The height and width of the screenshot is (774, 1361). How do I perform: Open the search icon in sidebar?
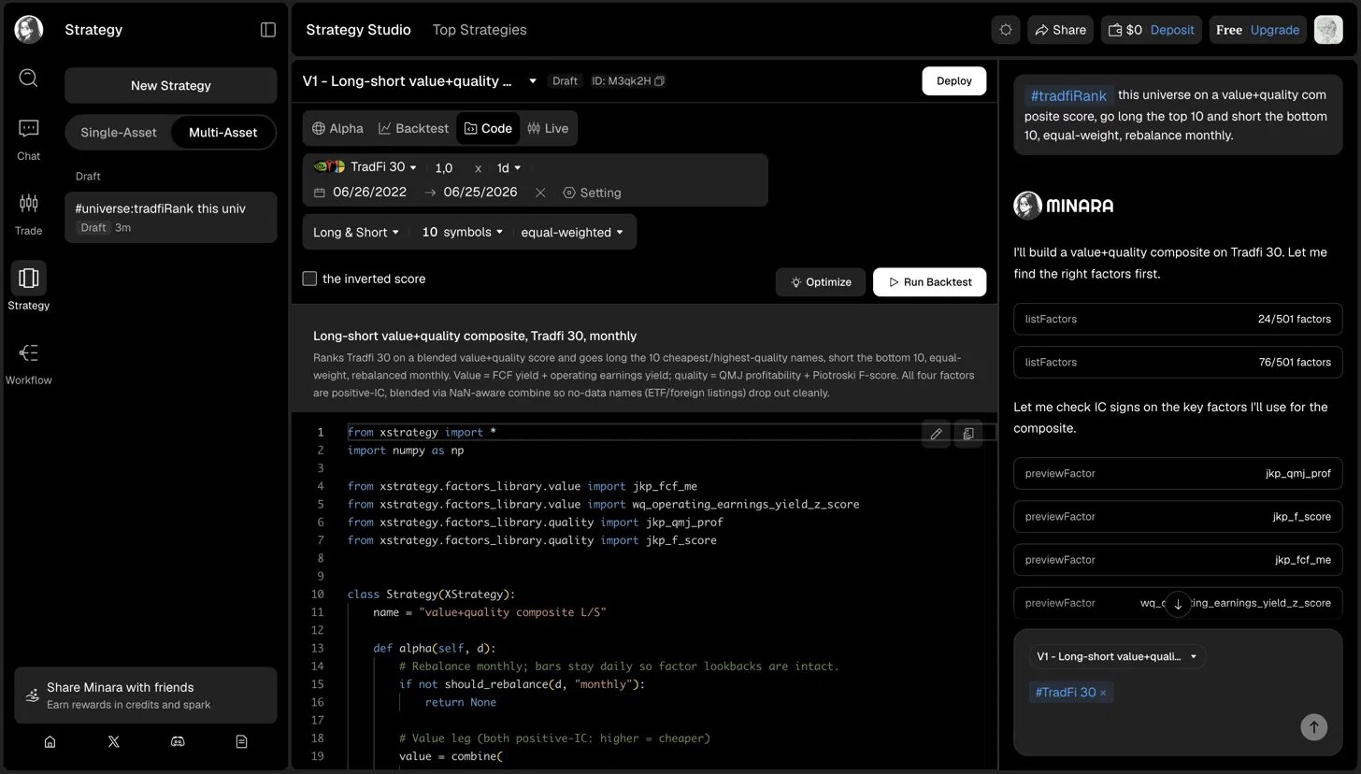click(x=28, y=78)
